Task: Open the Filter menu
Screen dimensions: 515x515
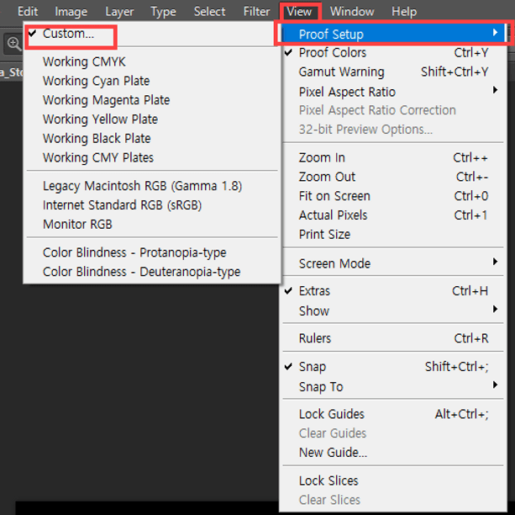Action: click(x=256, y=12)
